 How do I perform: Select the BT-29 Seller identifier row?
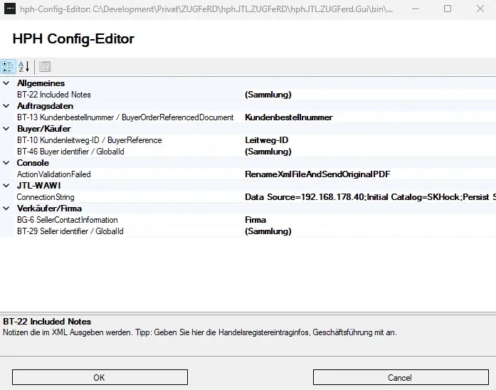pos(70,231)
